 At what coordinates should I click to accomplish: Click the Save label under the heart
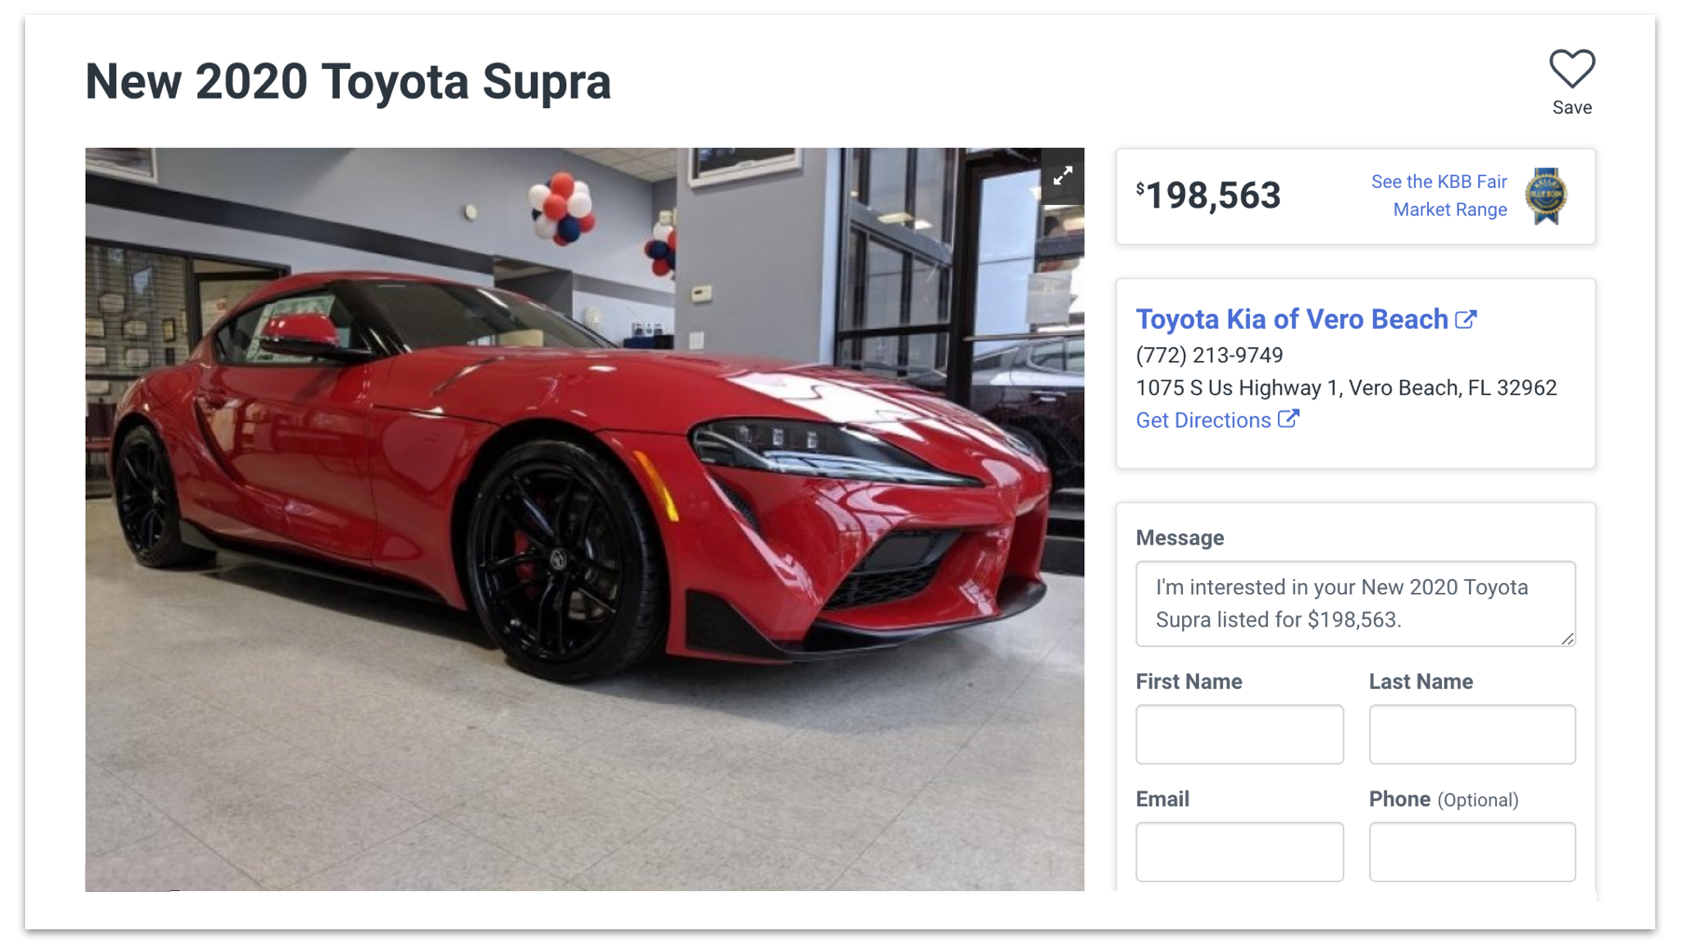(x=1571, y=108)
